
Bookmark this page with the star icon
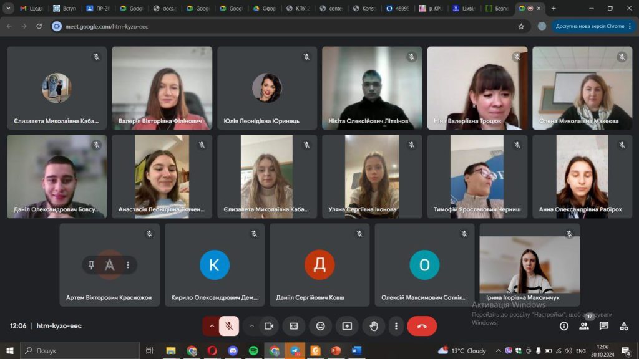521,26
